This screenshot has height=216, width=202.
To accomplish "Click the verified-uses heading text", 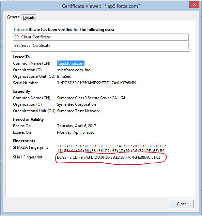I will [64, 30].
